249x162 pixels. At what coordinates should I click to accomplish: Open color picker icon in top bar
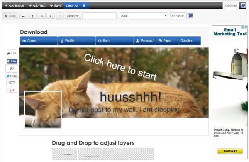pos(242,5)
